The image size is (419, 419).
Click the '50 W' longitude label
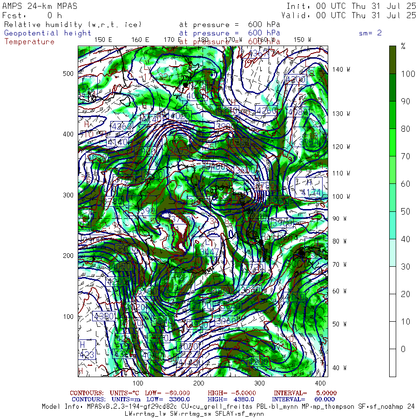pos(339,324)
